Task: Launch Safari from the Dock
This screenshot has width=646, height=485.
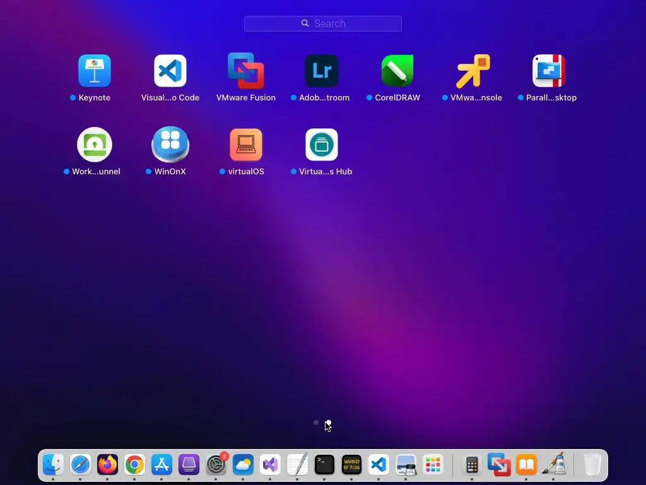Action: pyautogui.click(x=80, y=464)
